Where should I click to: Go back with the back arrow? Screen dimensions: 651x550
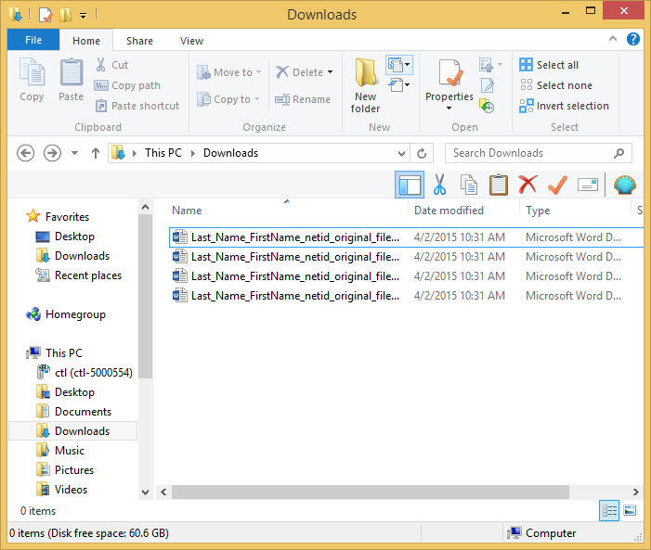(25, 153)
